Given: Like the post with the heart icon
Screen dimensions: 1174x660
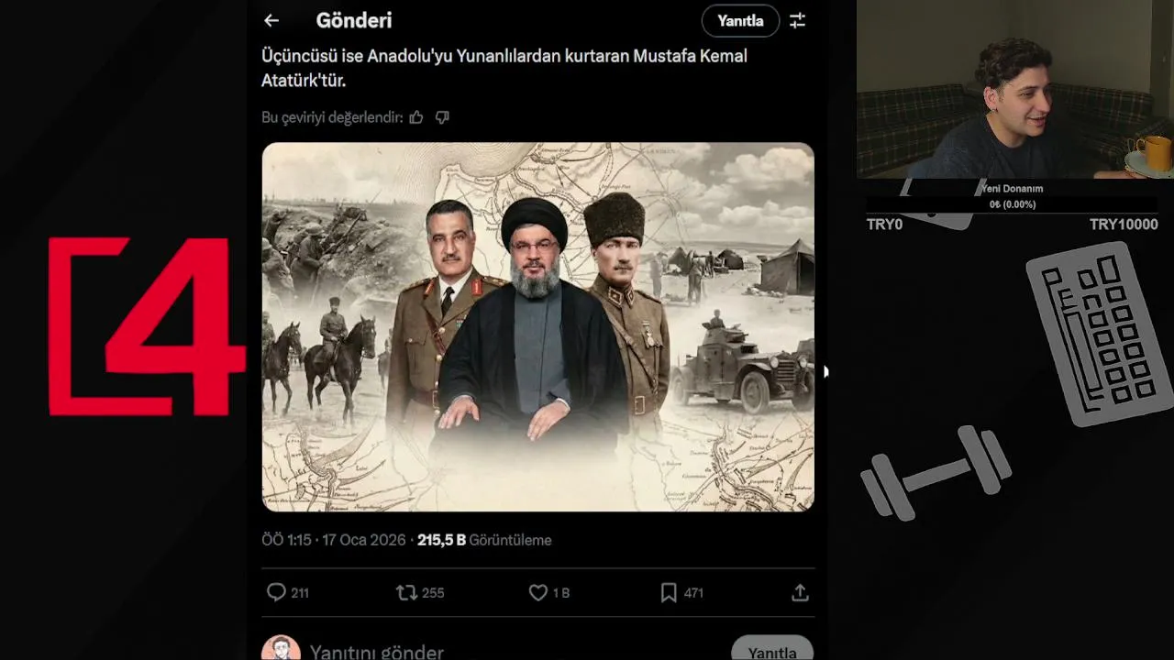Looking at the screenshot, I should click(x=538, y=593).
